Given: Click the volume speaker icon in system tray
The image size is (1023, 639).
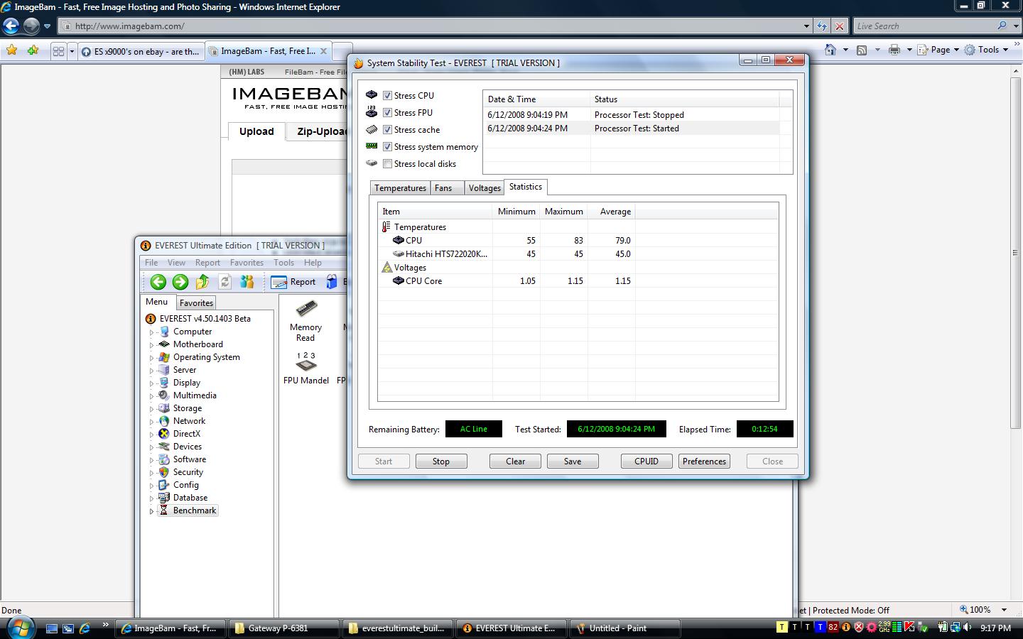Looking at the screenshot, I should coord(968,628).
